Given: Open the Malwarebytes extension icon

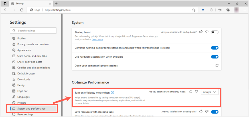Looking at the screenshot, I should click(x=203, y=10).
